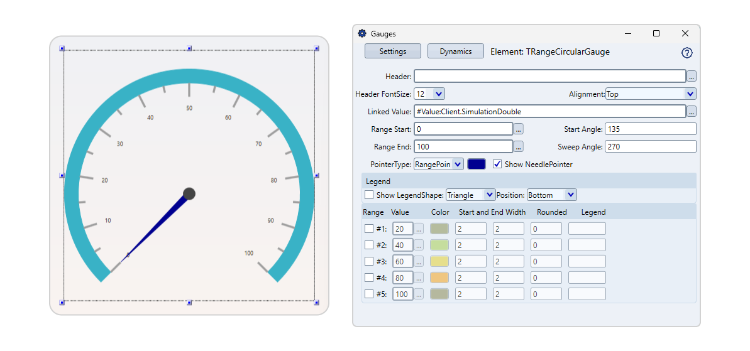Click the dark blue pointer color swatch
Screen dimensions: 750x351
pos(477,164)
